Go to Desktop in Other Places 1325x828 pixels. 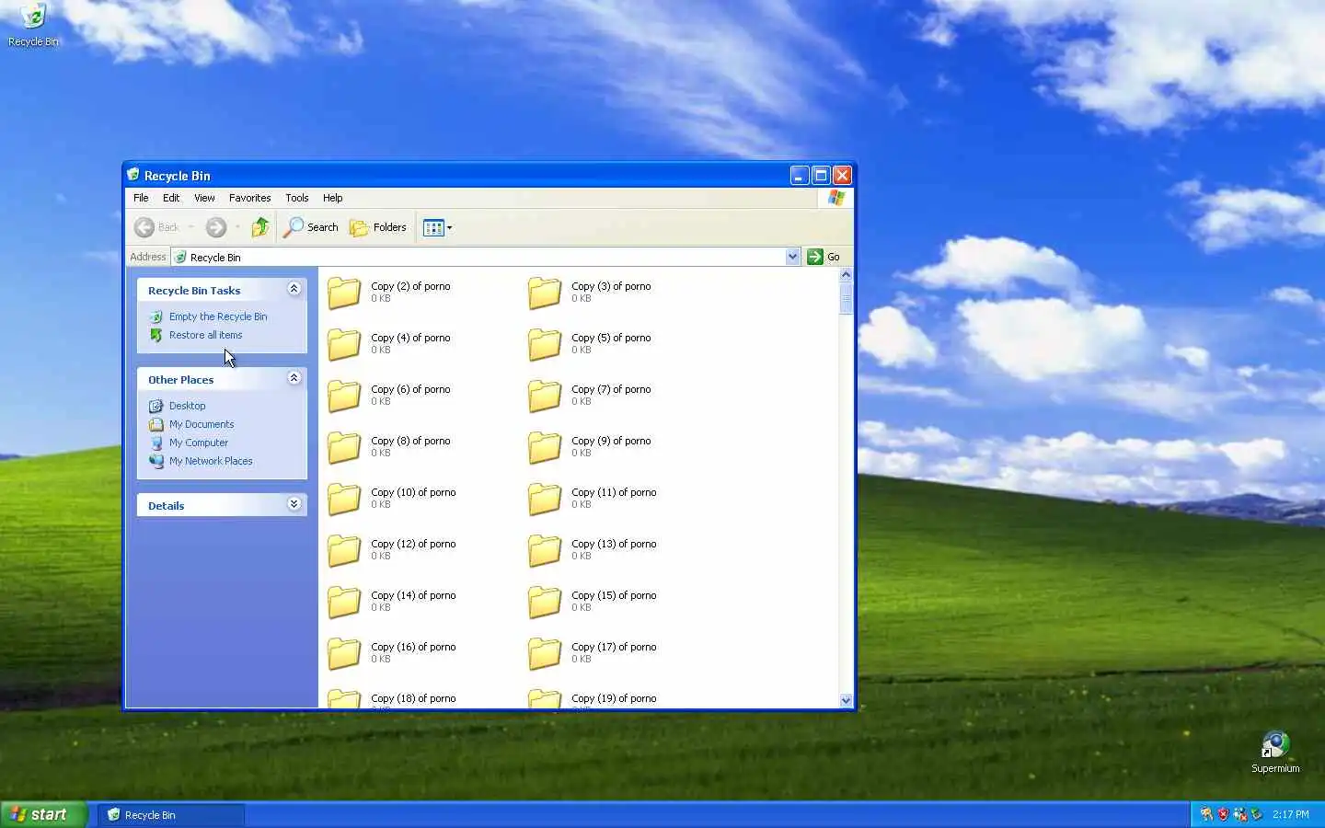click(187, 406)
